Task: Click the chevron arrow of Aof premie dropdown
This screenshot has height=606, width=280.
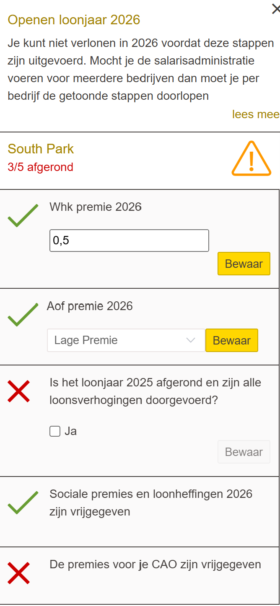Action: click(x=191, y=340)
